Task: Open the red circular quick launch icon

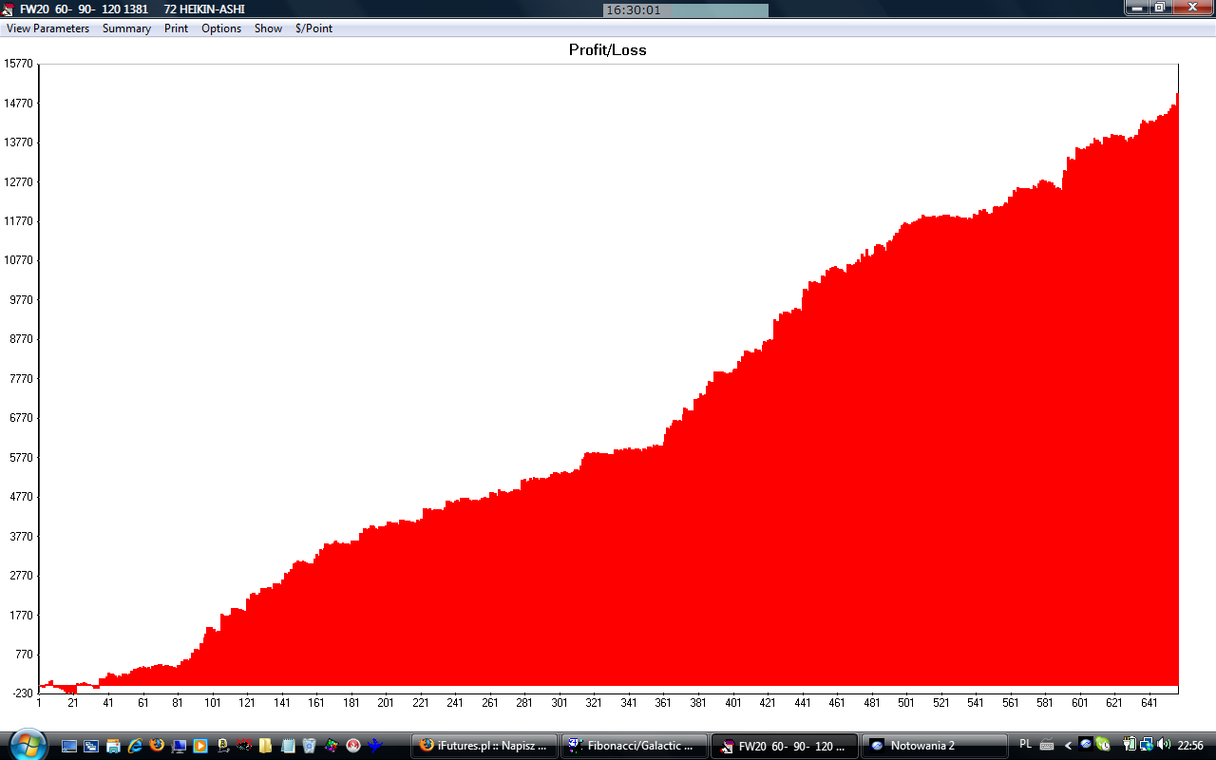Action: tap(353, 746)
